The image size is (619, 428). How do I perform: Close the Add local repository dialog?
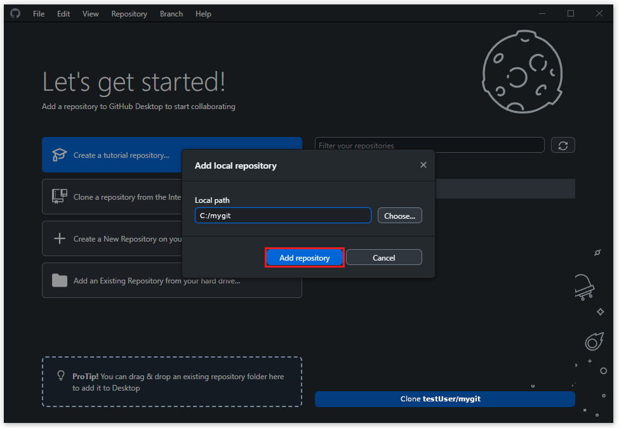423,165
